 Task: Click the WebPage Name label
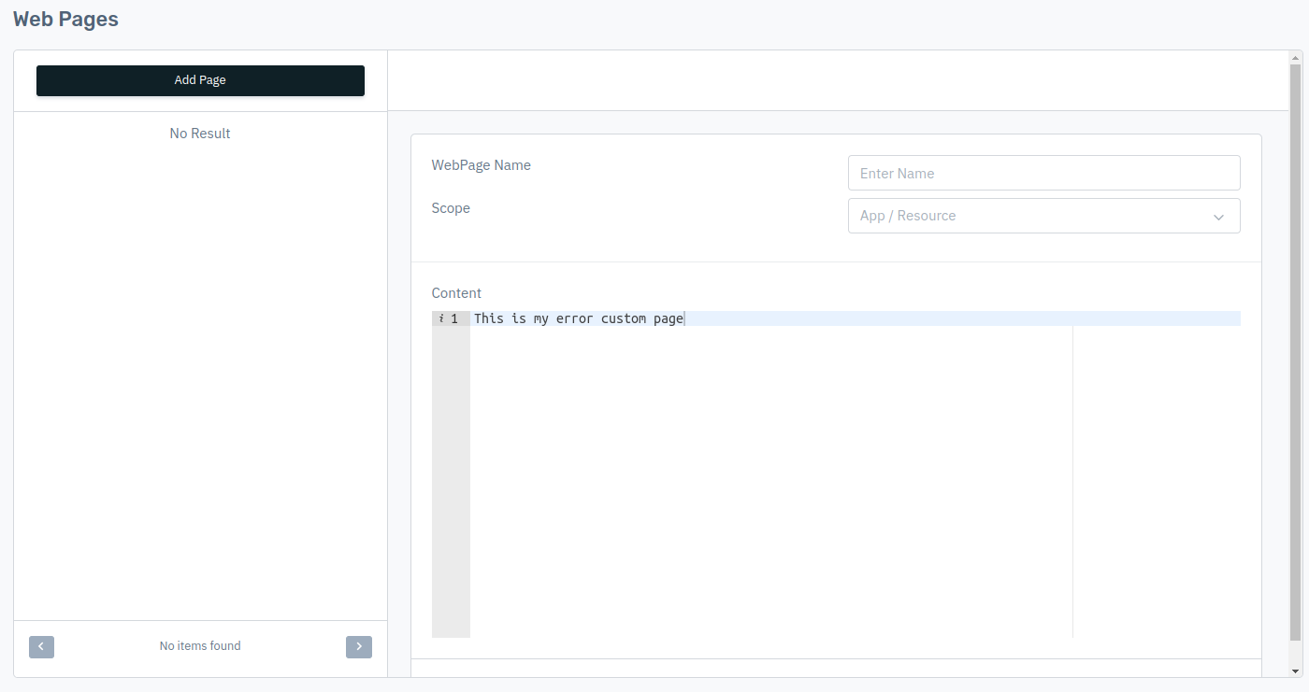tap(481, 165)
